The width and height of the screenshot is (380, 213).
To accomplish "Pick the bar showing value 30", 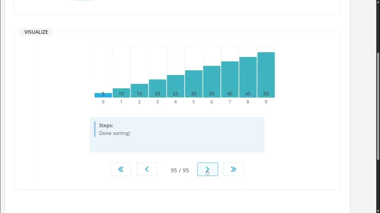I will tap(194, 84).
